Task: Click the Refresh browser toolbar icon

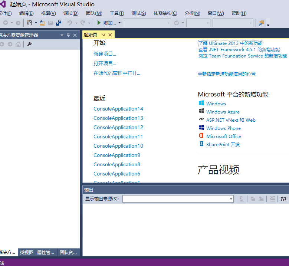Action: click(176, 23)
